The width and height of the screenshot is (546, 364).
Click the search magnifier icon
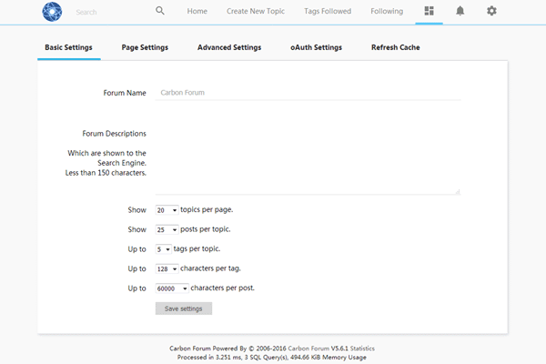160,11
